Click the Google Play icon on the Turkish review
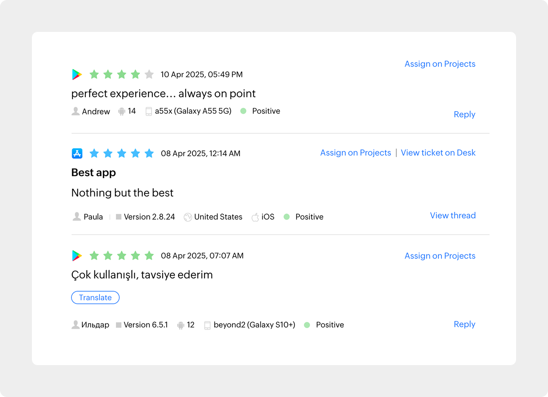The image size is (548, 397). coord(77,256)
